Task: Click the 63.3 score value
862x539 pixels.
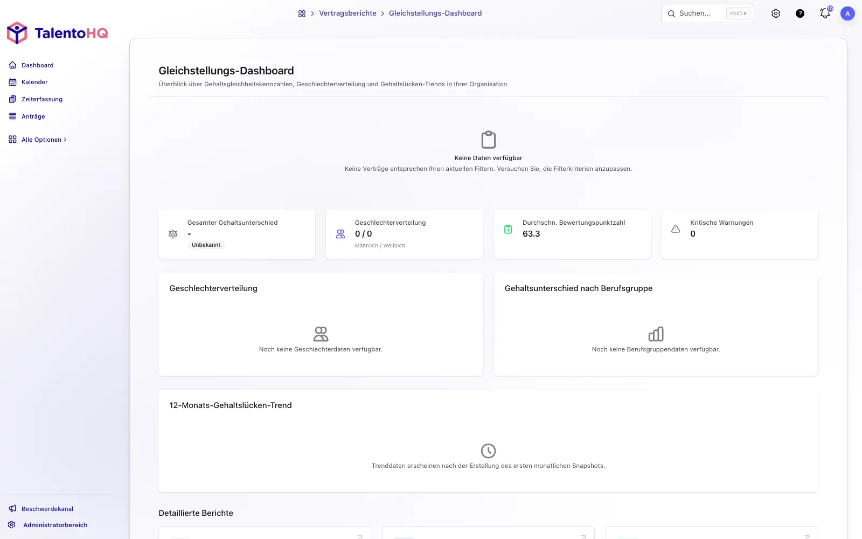Action: pos(531,234)
